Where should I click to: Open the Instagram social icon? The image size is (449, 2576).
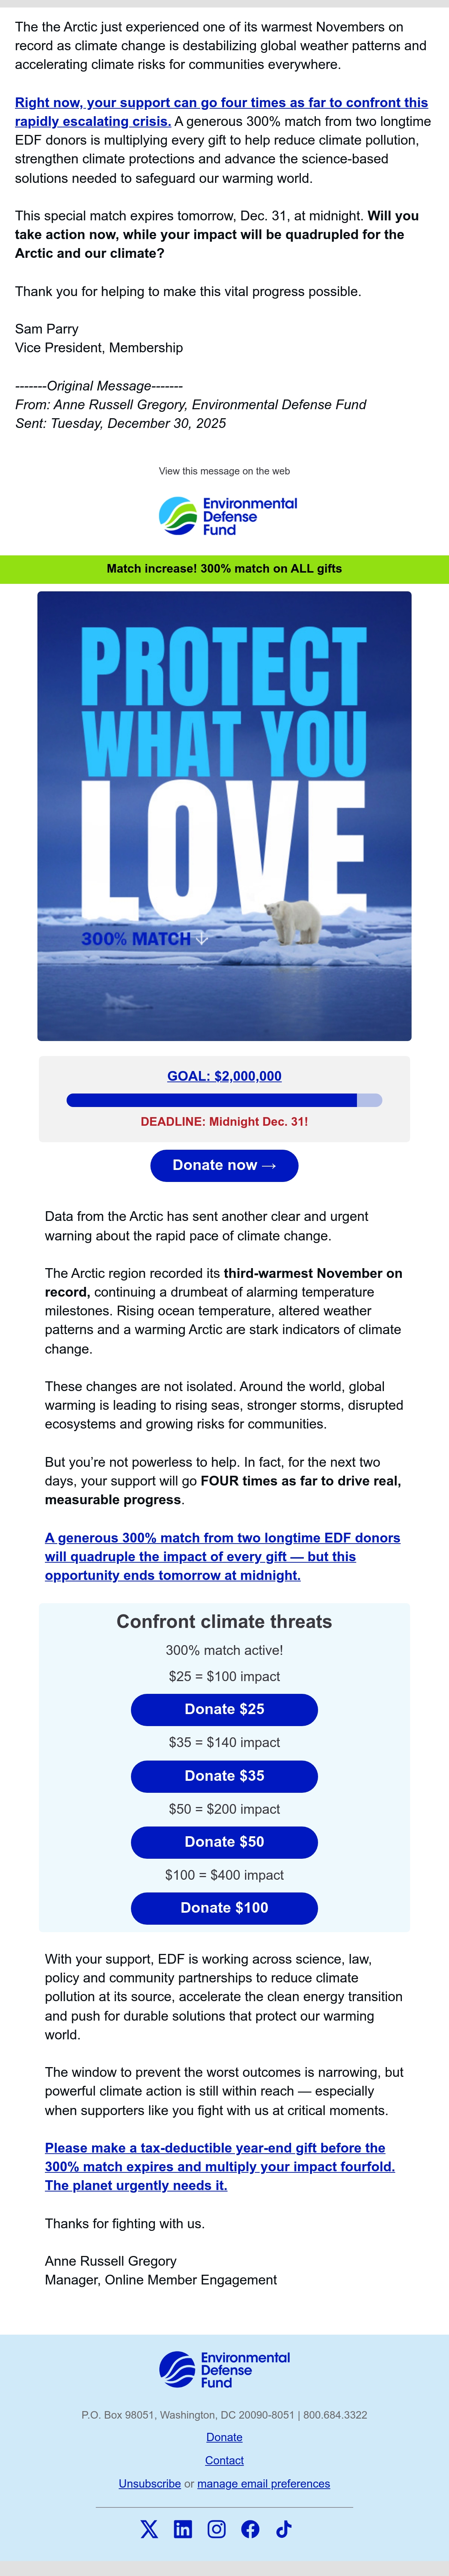(217, 2529)
